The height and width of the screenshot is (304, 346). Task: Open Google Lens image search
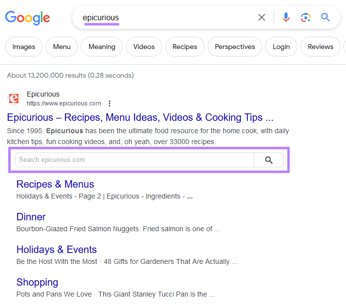tap(306, 18)
